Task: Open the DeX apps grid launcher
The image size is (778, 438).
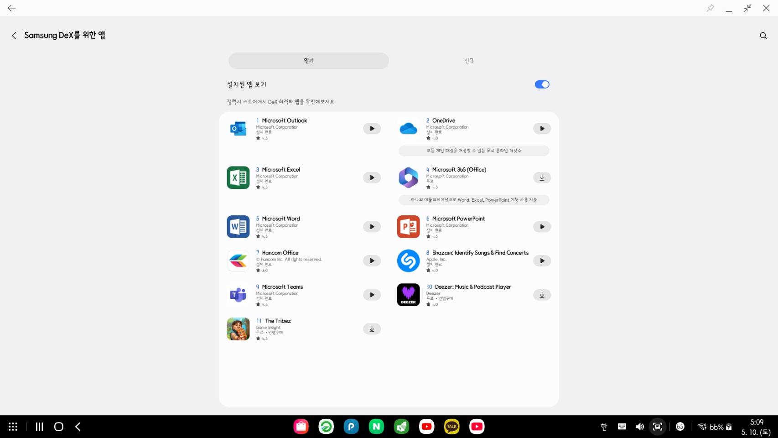Action: [13, 427]
